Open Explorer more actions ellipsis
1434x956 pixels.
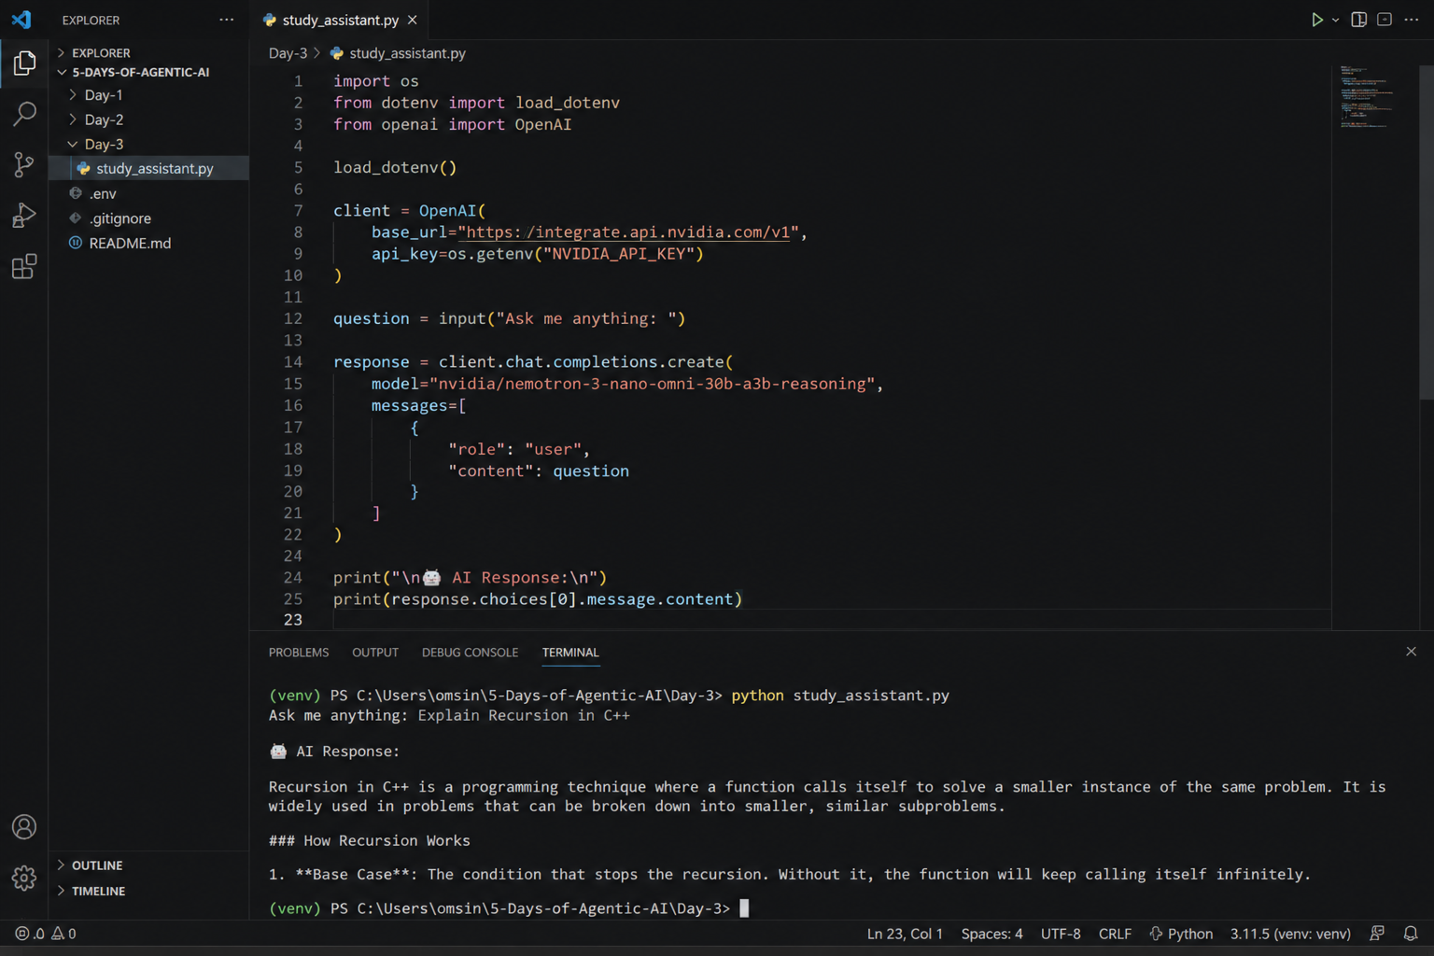point(226,20)
